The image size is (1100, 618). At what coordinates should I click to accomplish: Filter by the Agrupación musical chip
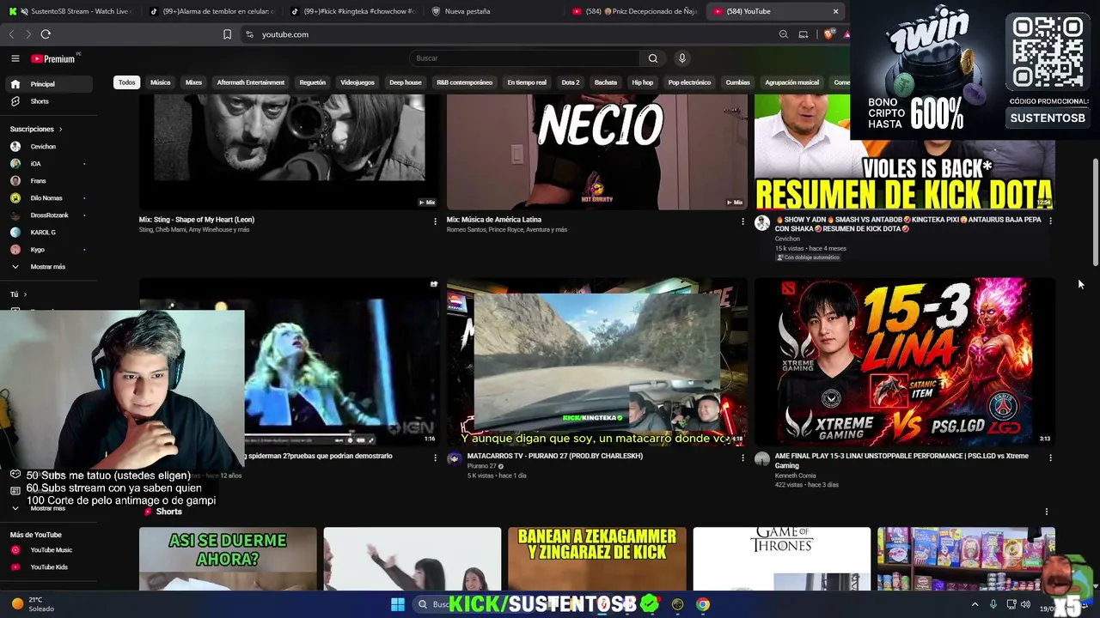pos(792,82)
